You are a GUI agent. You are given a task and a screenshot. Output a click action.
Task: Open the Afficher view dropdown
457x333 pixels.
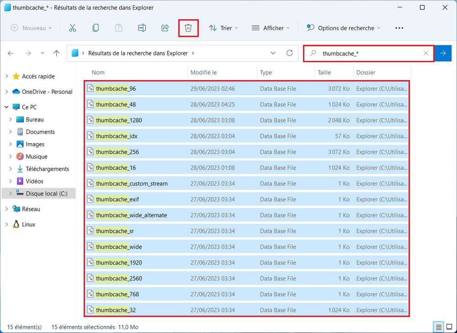(271, 28)
